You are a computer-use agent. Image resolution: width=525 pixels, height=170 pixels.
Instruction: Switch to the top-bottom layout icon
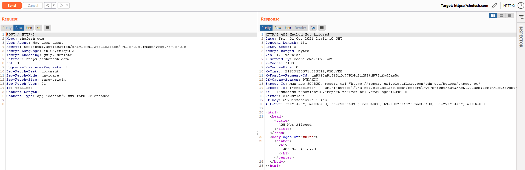point(501,16)
